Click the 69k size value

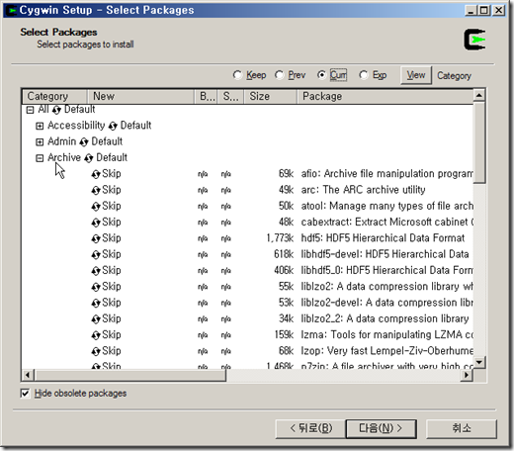point(286,174)
